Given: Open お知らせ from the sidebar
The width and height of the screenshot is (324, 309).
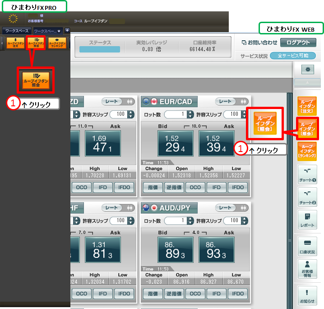Looking at the screenshot, I should (307, 295).
